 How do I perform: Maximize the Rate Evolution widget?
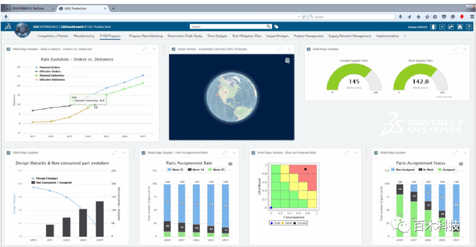click(x=145, y=49)
